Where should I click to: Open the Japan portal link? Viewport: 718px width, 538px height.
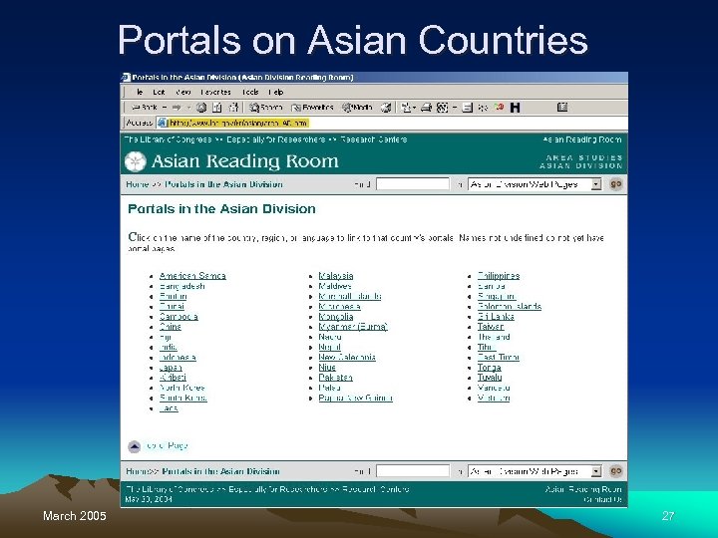(x=171, y=368)
